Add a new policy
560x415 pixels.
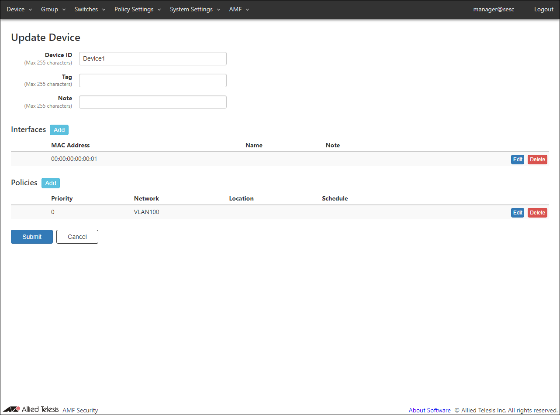tap(51, 183)
